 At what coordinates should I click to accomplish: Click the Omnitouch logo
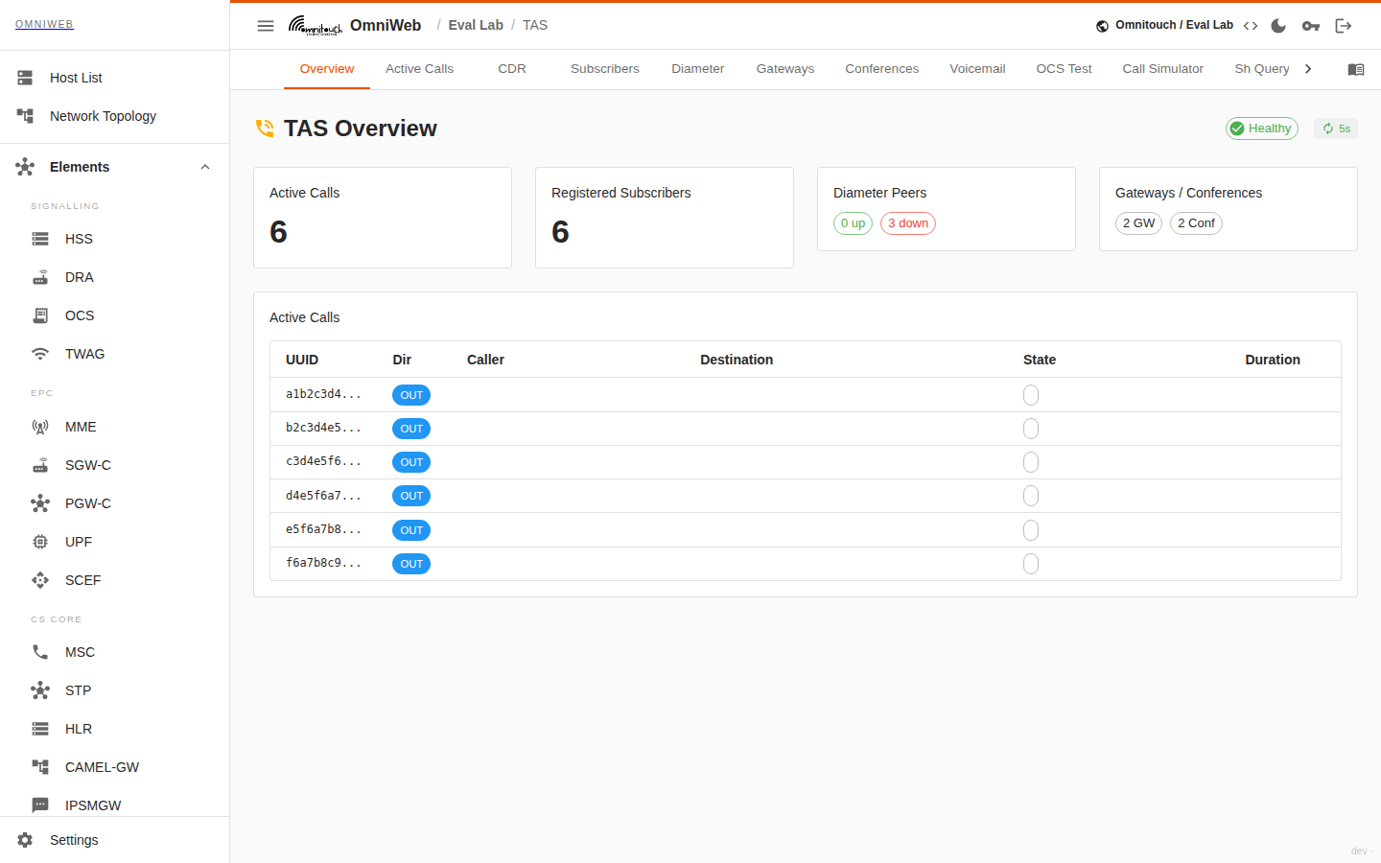coord(316,26)
